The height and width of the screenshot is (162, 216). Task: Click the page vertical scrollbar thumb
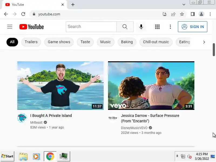[214, 50]
